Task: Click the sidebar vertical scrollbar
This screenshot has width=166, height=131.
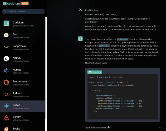Action: pyautogui.click(x=46, y=68)
